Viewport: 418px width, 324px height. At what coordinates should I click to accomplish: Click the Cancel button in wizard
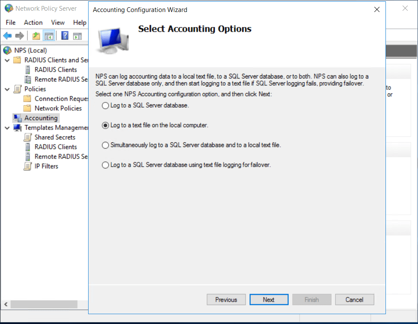pyautogui.click(x=354, y=300)
